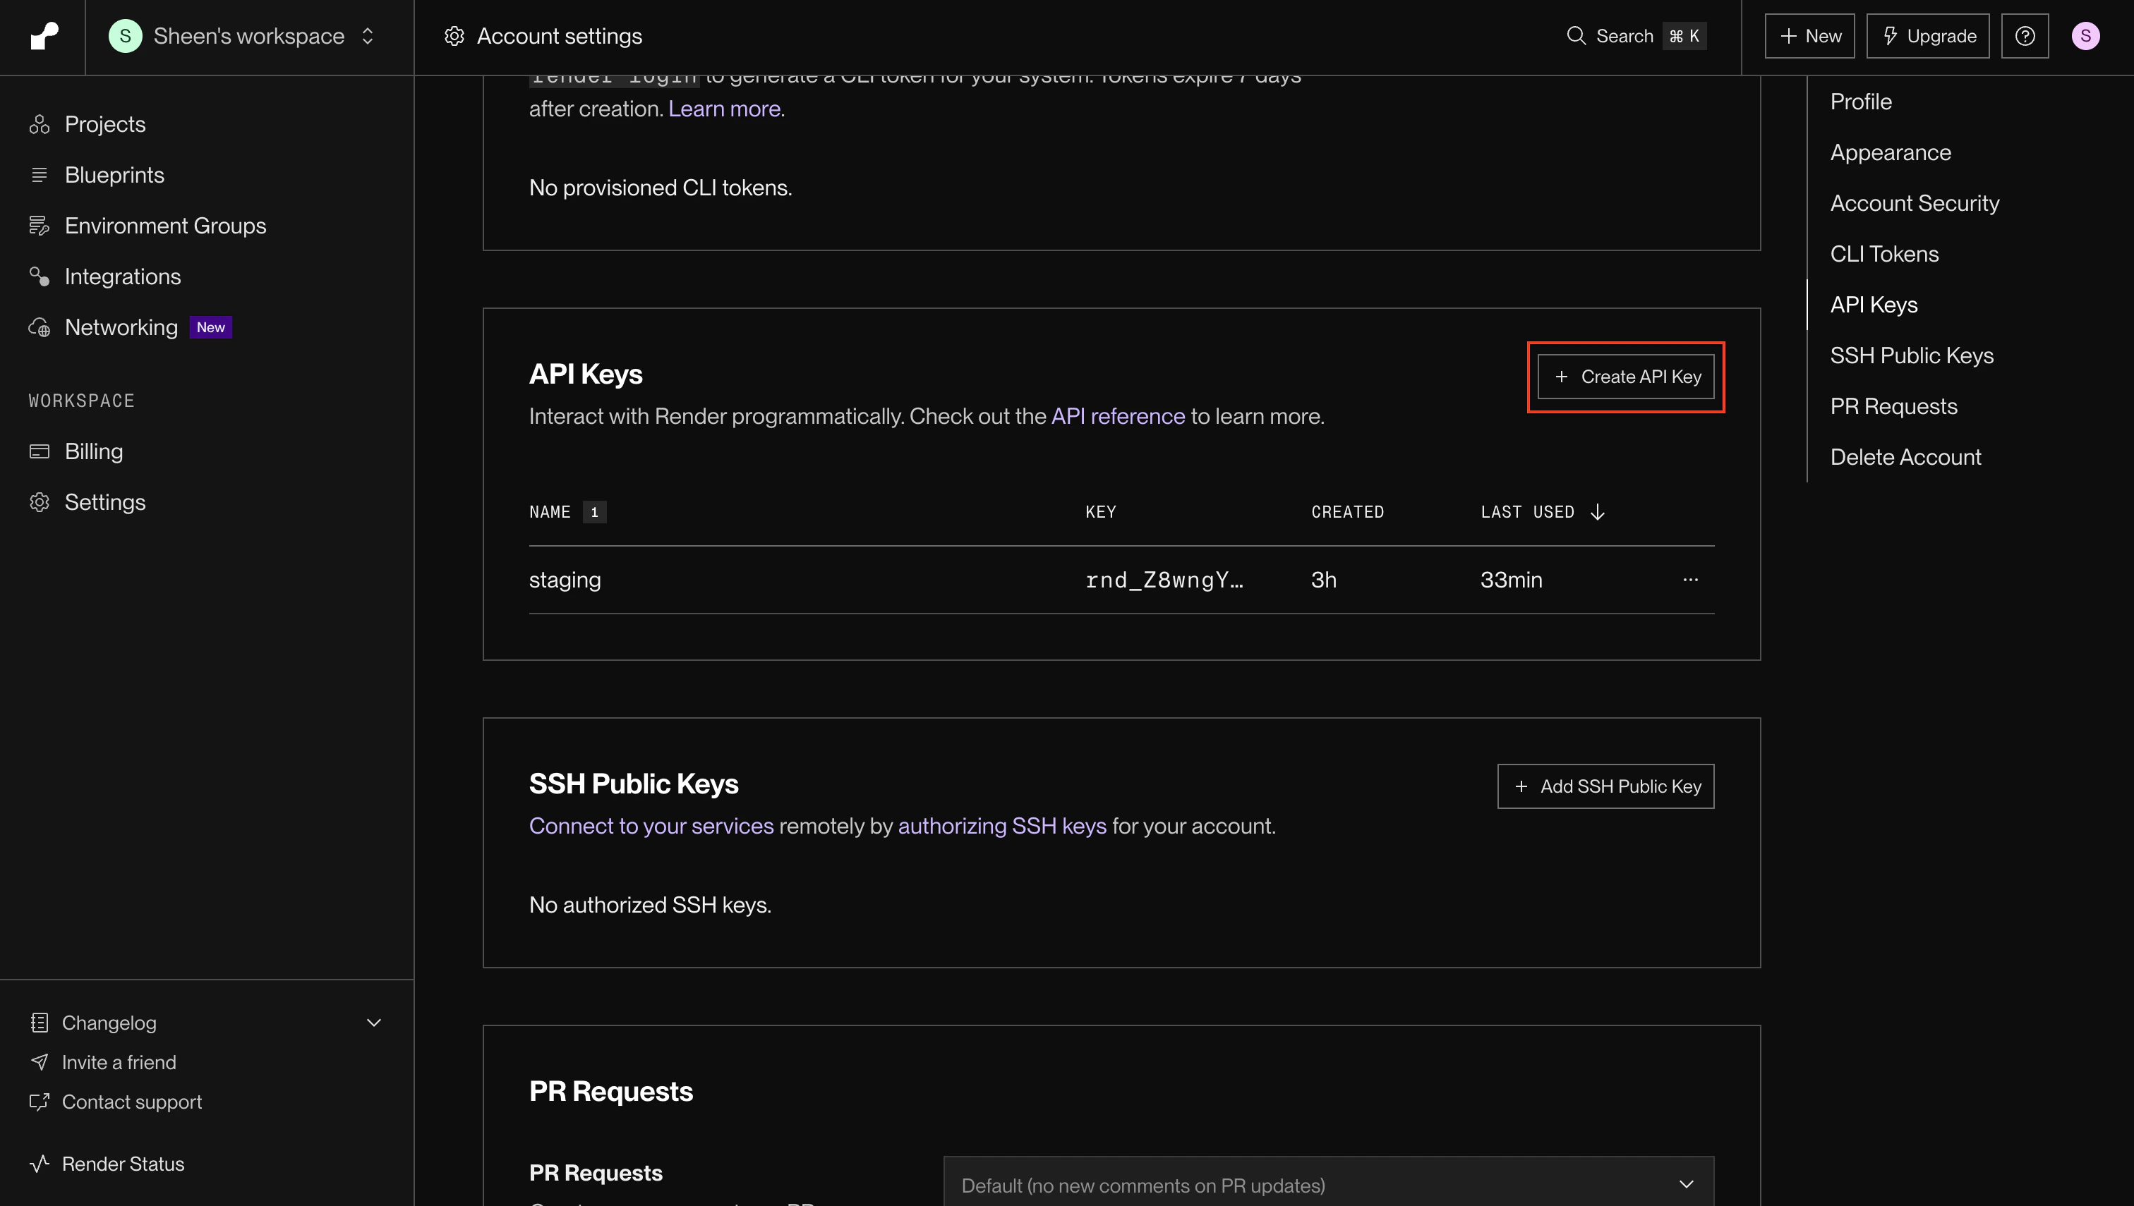Click Add SSH Public Key button
The width and height of the screenshot is (2134, 1206).
coord(1605,786)
